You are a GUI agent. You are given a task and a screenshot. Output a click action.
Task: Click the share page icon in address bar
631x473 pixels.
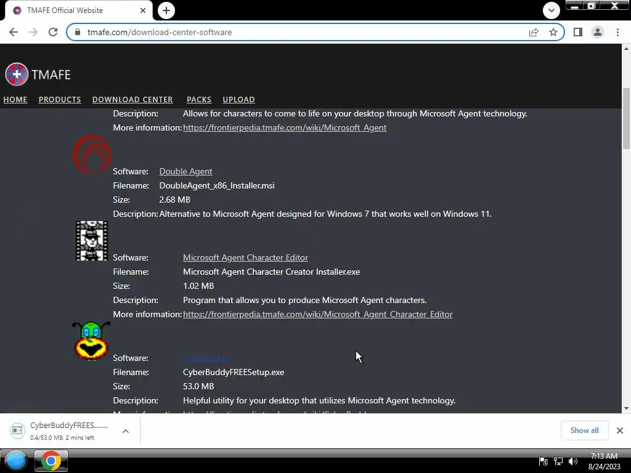click(x=534, y=32)
